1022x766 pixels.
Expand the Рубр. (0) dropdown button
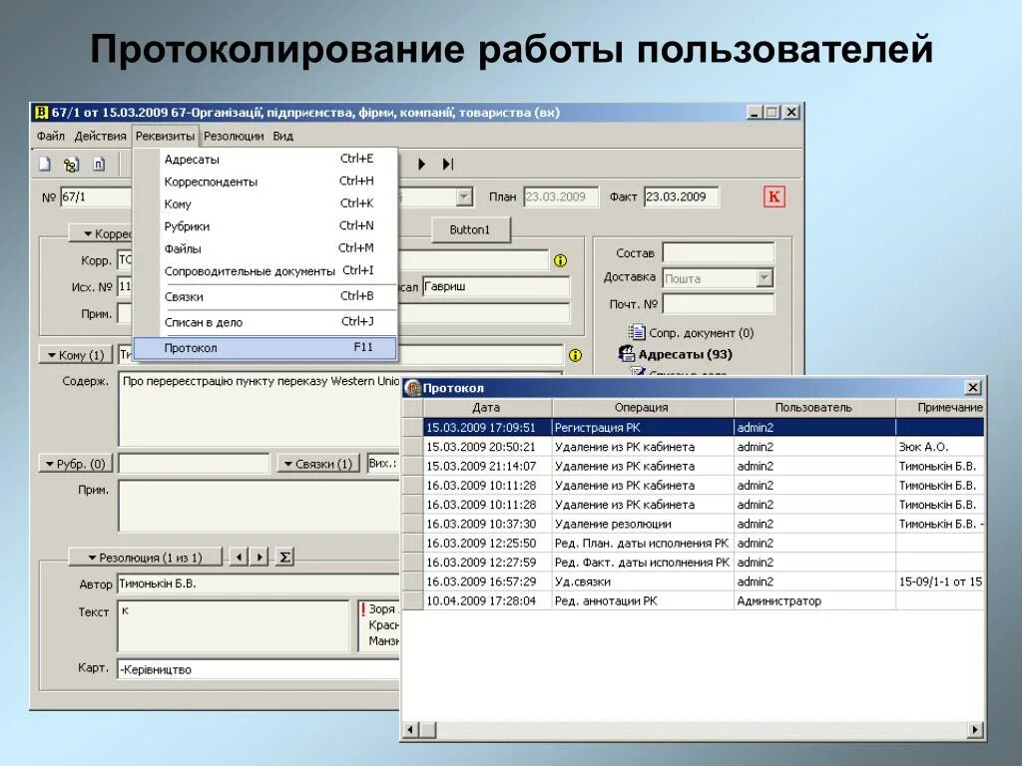pos(76,464)
